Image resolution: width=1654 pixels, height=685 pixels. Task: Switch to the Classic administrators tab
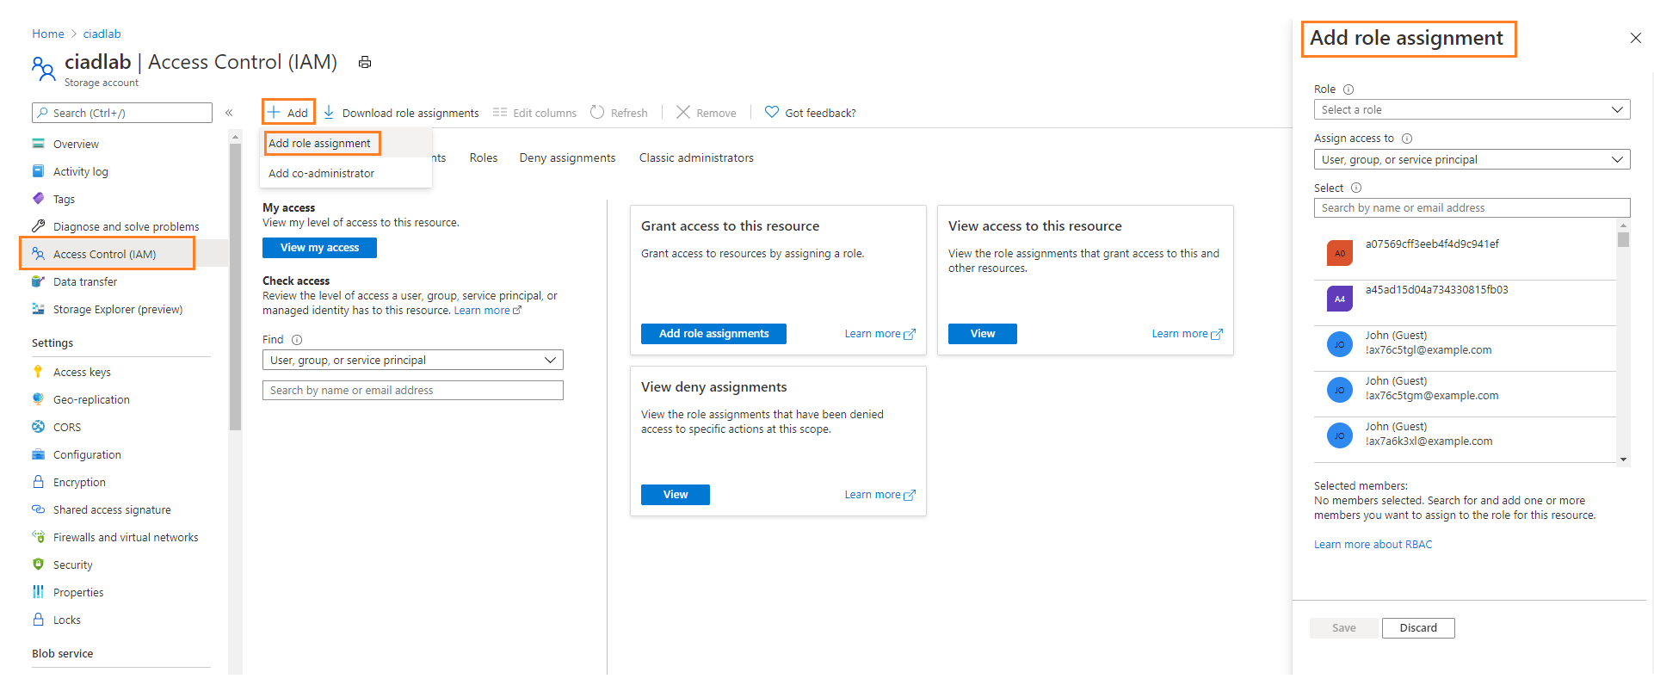pos(696,158)
